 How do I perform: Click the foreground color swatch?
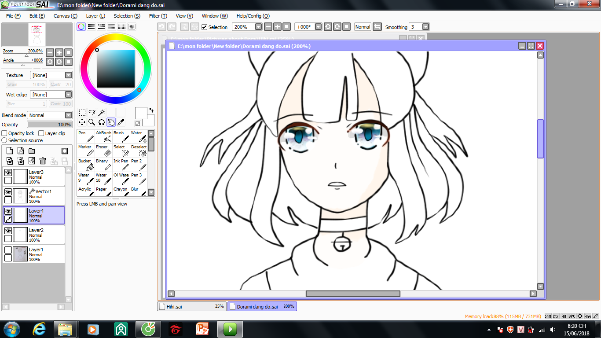(141, 113)
